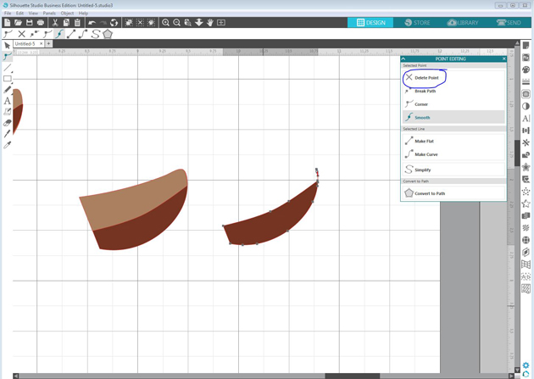Select the Text tool
Viewport: 534px width, 379px height.
tap(7, 101)
